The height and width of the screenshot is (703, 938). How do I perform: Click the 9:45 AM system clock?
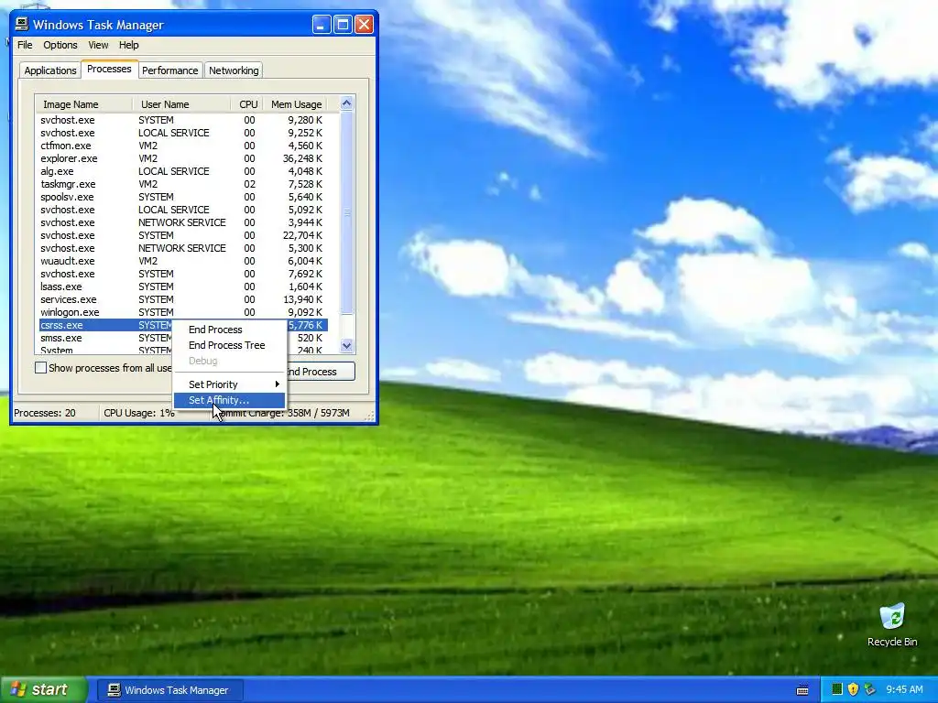click(x=904, y=689)
